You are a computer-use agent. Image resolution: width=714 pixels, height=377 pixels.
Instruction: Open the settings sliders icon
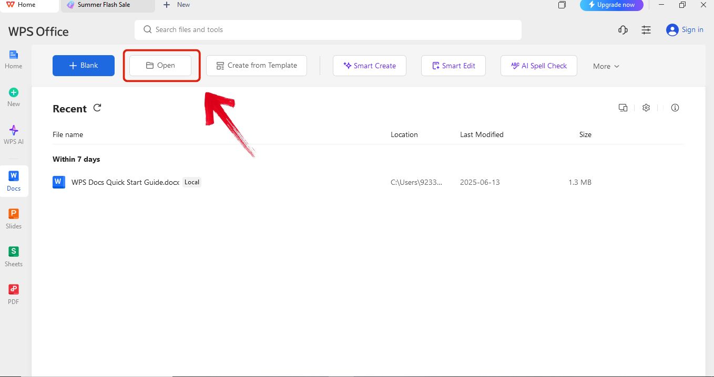pyautogui.click(x=646, y=30)
